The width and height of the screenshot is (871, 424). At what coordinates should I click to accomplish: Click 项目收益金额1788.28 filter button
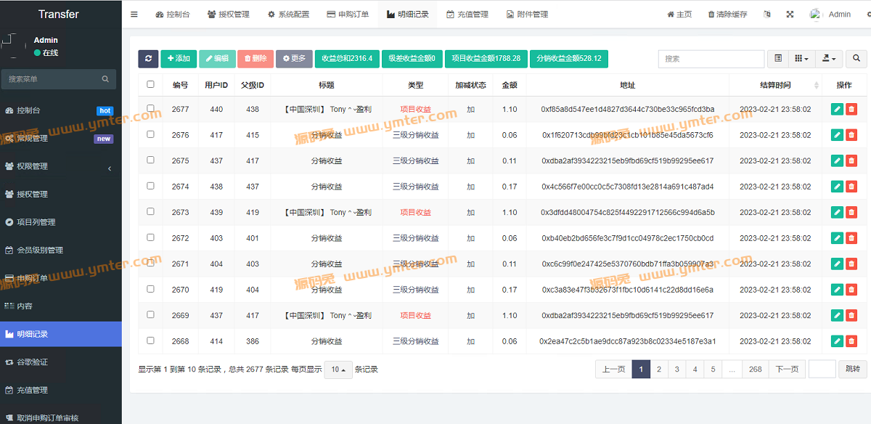[x=486, y=59]
